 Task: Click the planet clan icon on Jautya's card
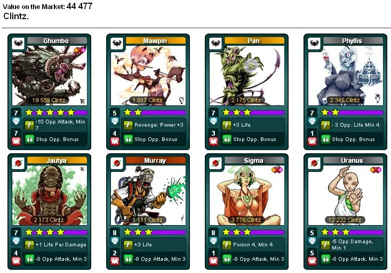pos(19,163)
